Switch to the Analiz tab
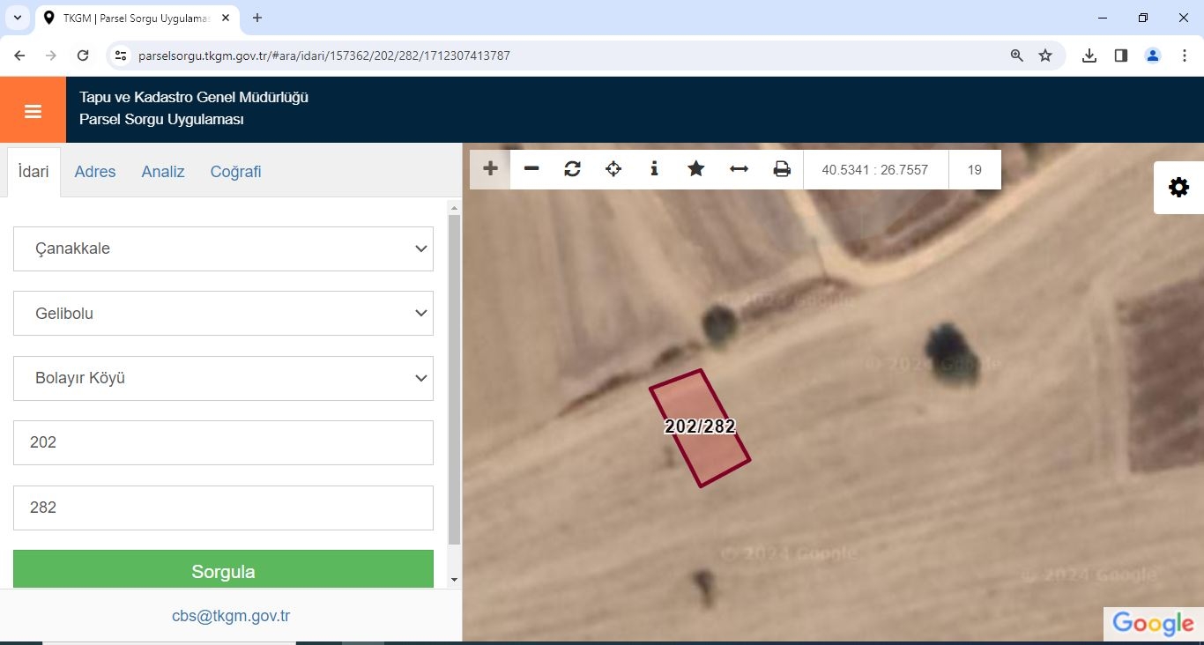The width and height of the screenshot is (1204, 645). (x=163, y=172)
